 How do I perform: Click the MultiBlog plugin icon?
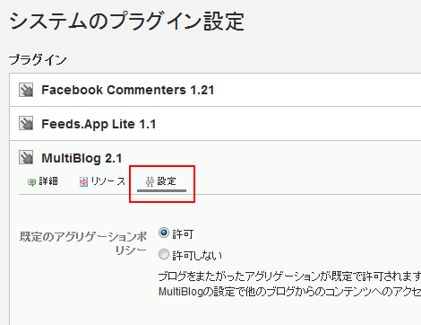pos(26,158)
